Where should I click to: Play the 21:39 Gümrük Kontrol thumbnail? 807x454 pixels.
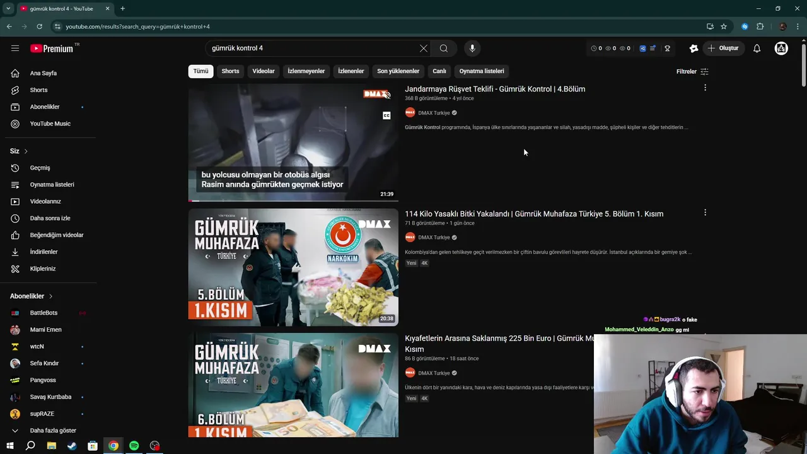[x=293, y=143]
